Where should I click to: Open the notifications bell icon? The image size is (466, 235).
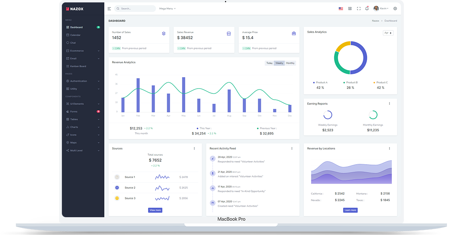point(367,8)
